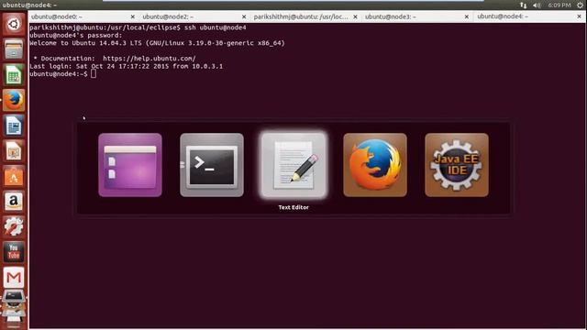Launch LibreOffice Calc from launcher
587x330 pixels.
tap(14, 75)
